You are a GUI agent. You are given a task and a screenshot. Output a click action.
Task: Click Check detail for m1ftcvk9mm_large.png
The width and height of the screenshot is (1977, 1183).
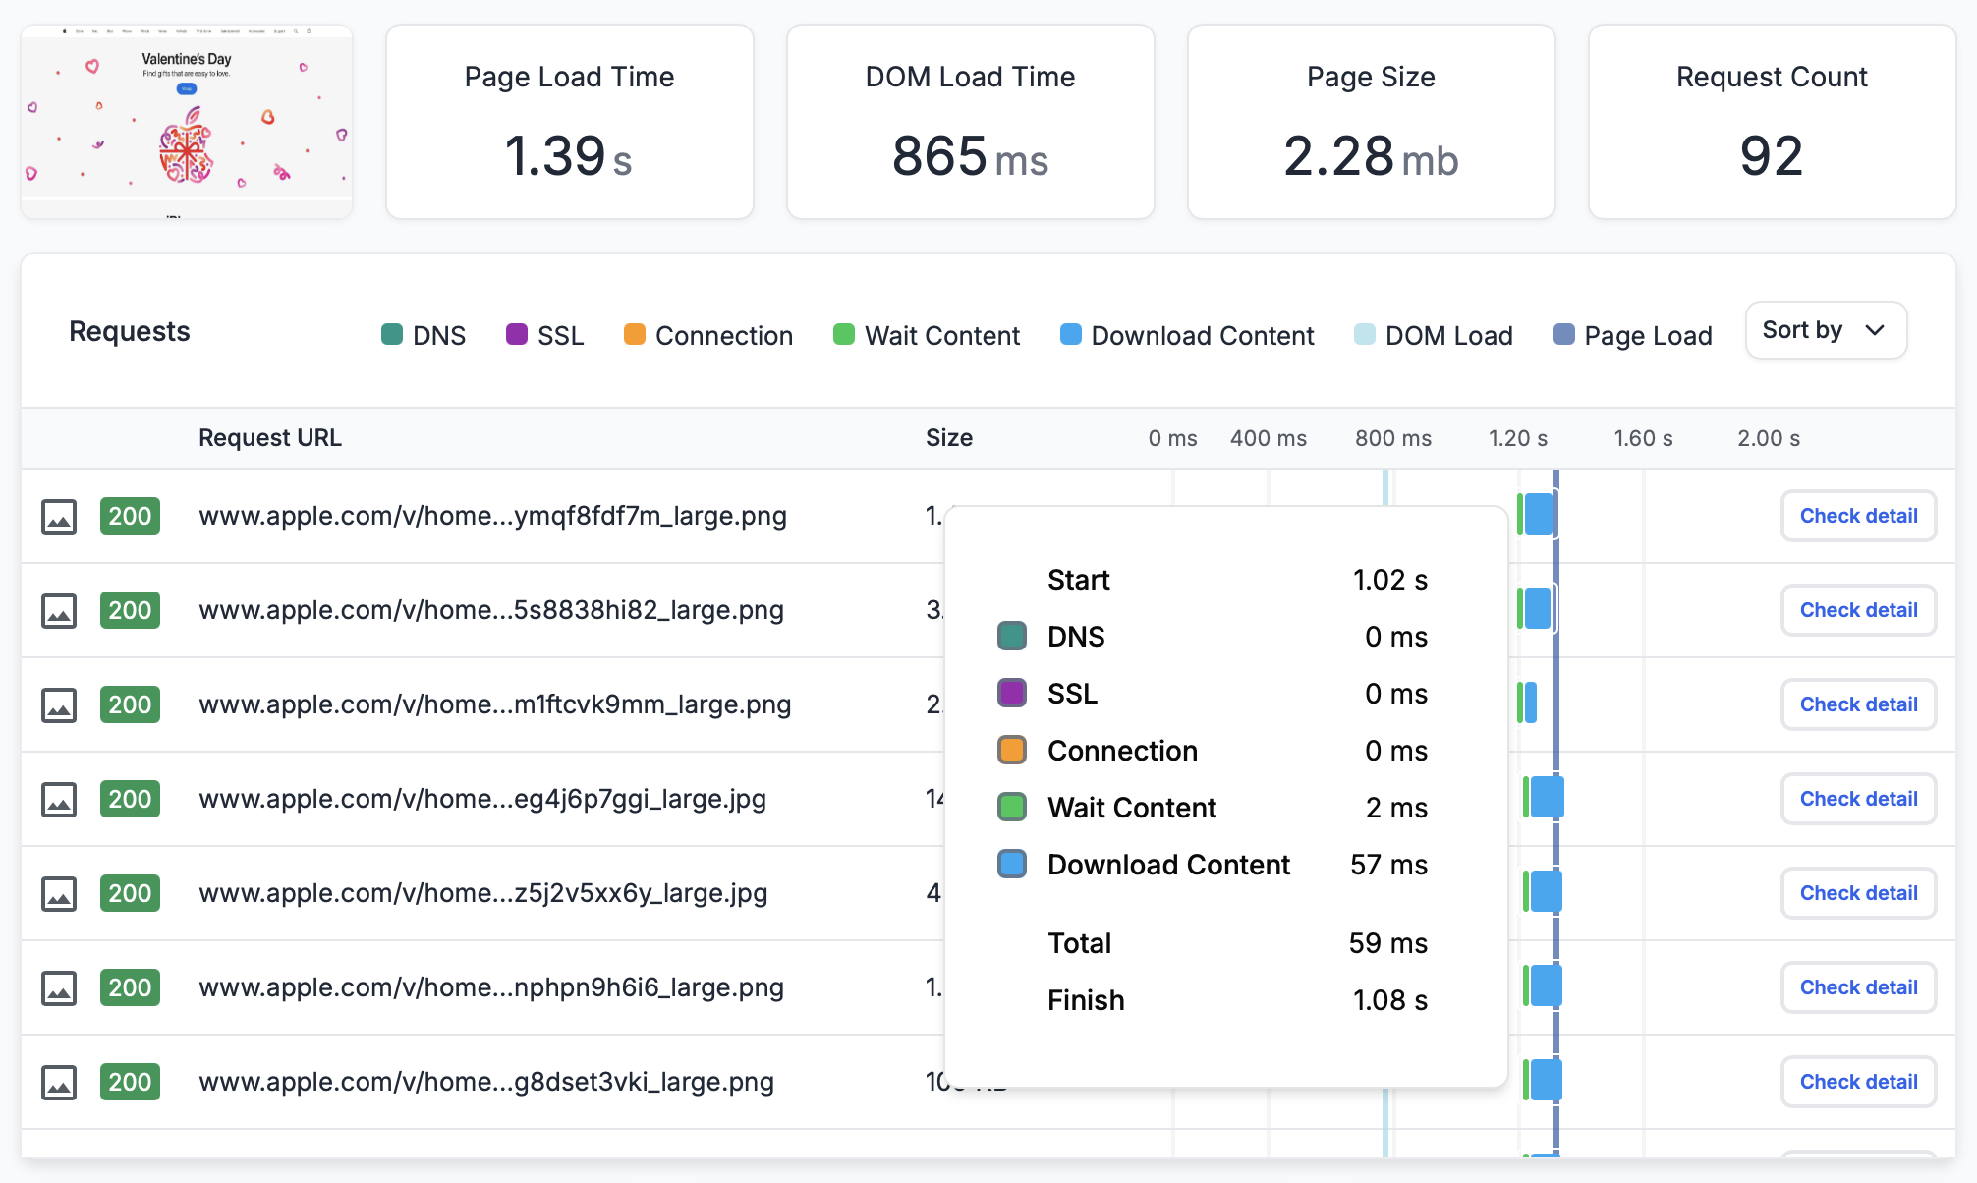[x=1858, y=704]
